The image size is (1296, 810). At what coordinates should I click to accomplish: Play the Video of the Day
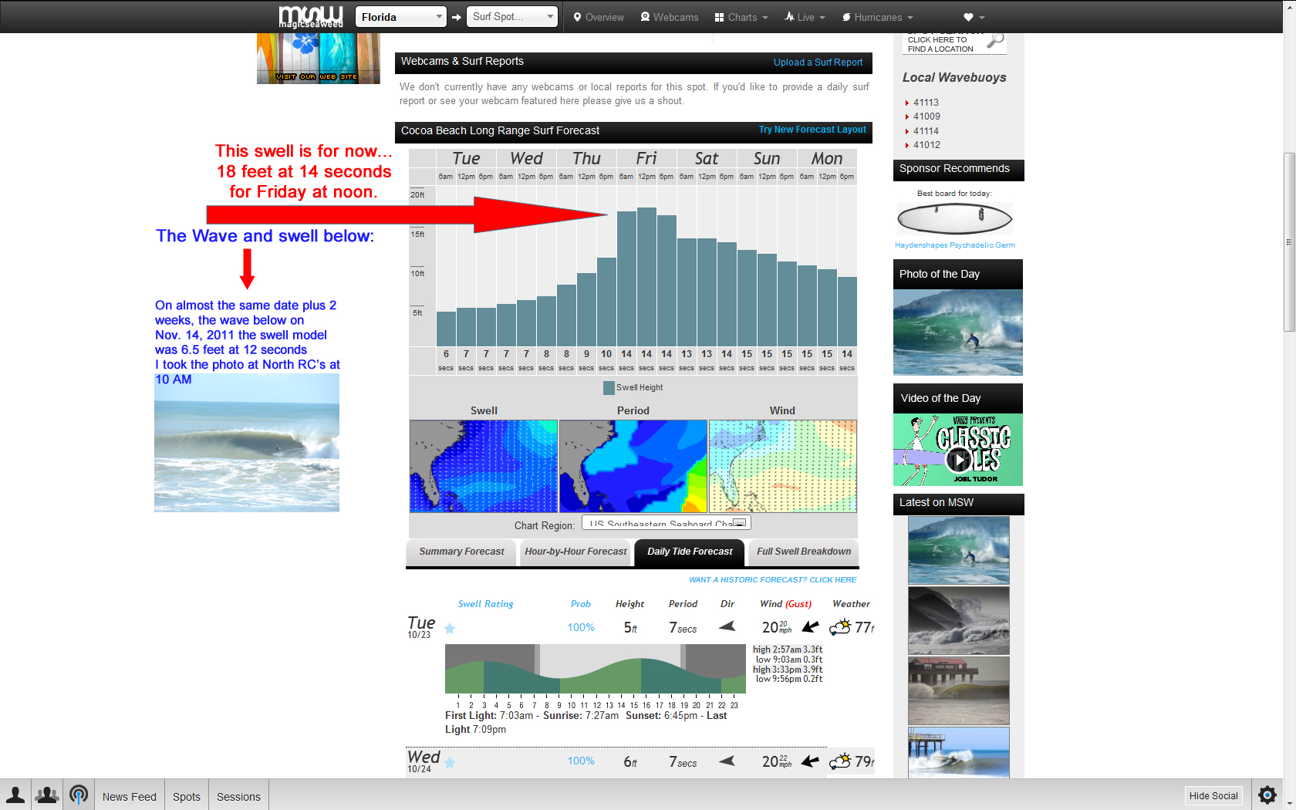pos(958,461)
